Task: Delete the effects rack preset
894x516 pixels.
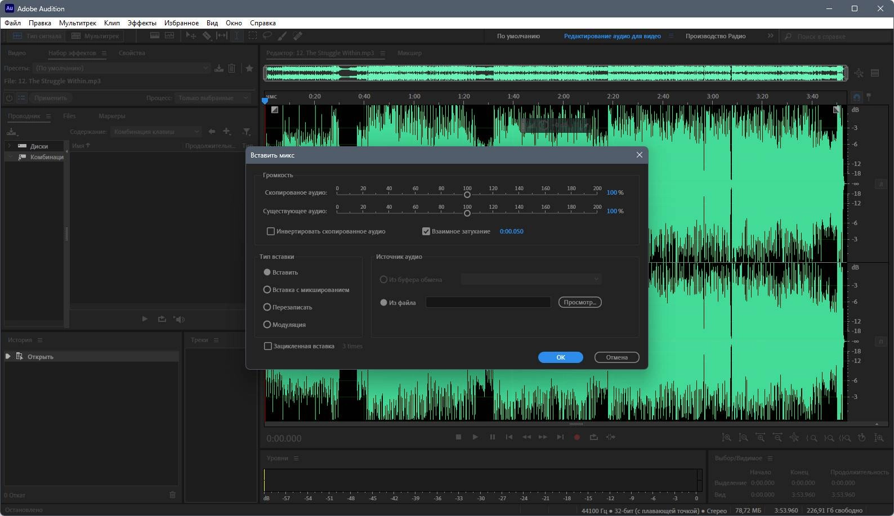Action: [x=231, y=68]
